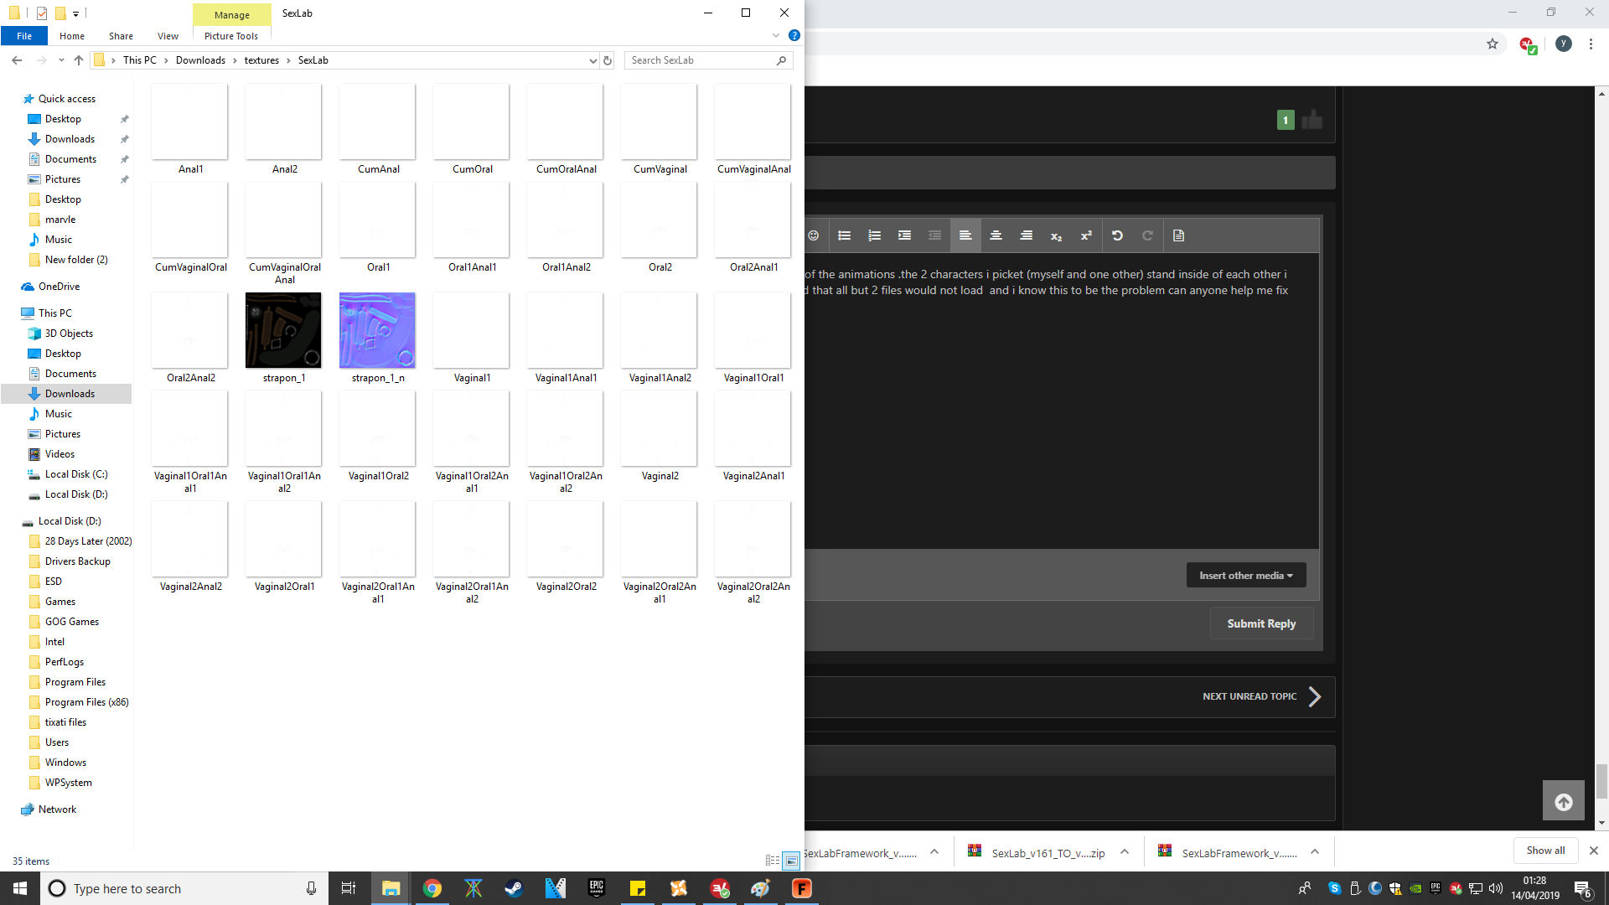Go to Next Unread Topic
1609x905 pixels.
[1262, 696]
